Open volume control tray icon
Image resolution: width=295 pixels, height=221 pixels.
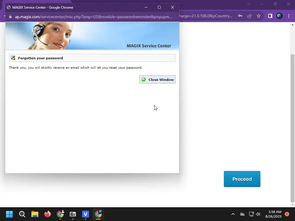click(258, 214)
